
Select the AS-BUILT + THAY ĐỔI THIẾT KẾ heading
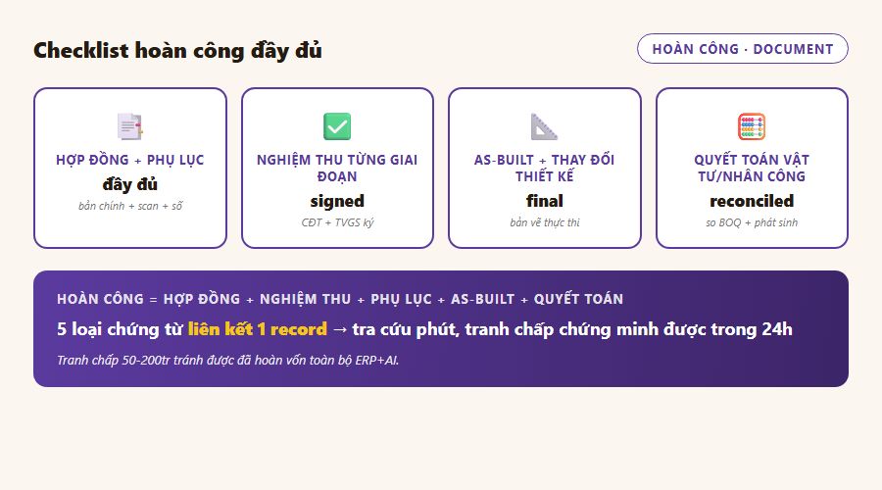click(544, 169)
